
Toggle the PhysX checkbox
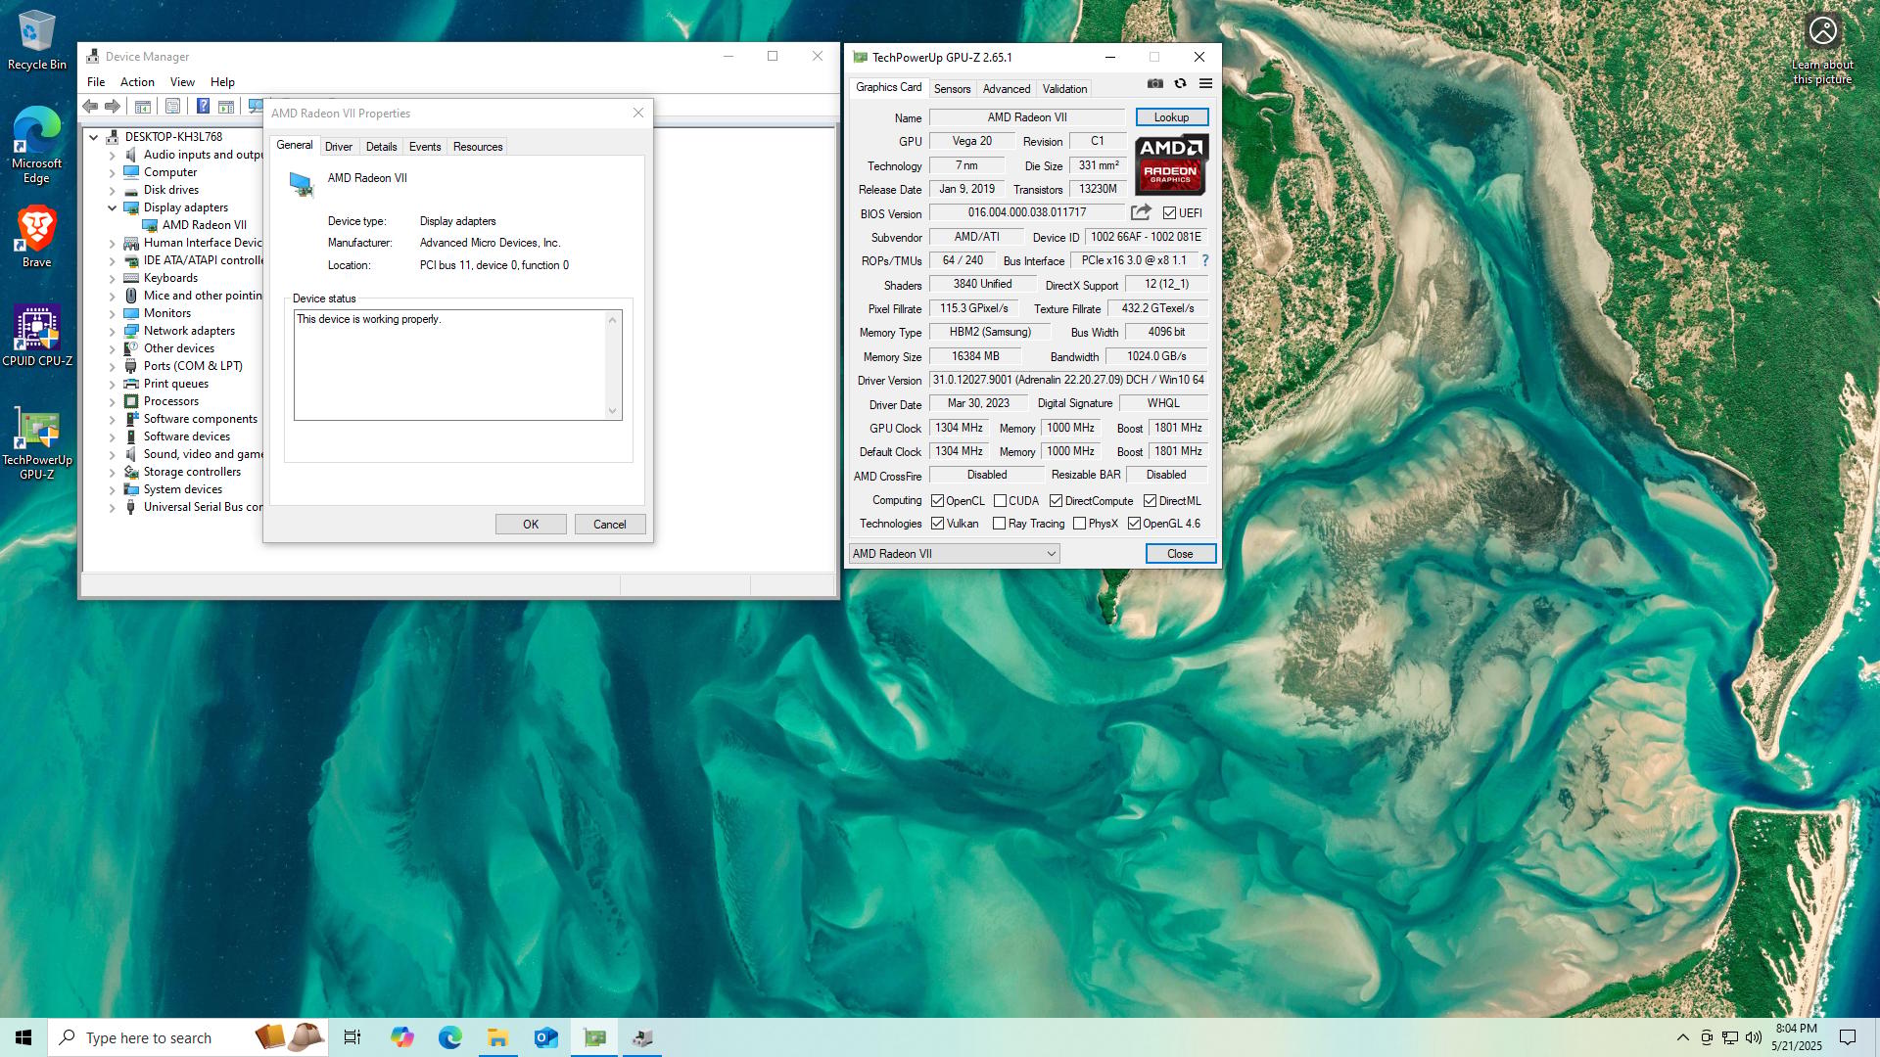pos(1079,524)
